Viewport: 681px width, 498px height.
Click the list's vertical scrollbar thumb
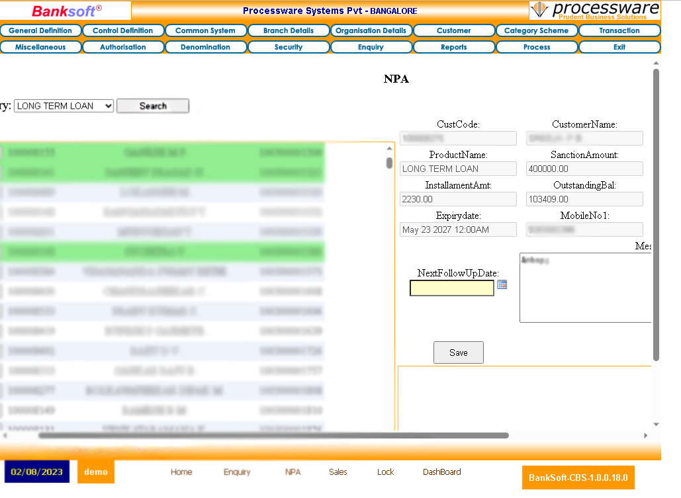tap(389, 163)
